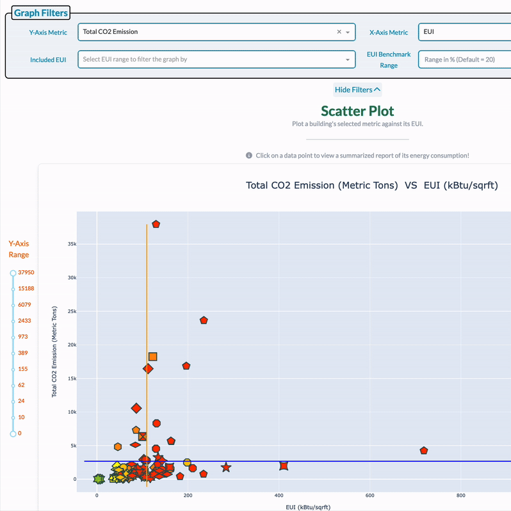Set Y-Axis Range slider to 6079 mark
The width and height of the screenshot is (511, 511).
[13, 305]
